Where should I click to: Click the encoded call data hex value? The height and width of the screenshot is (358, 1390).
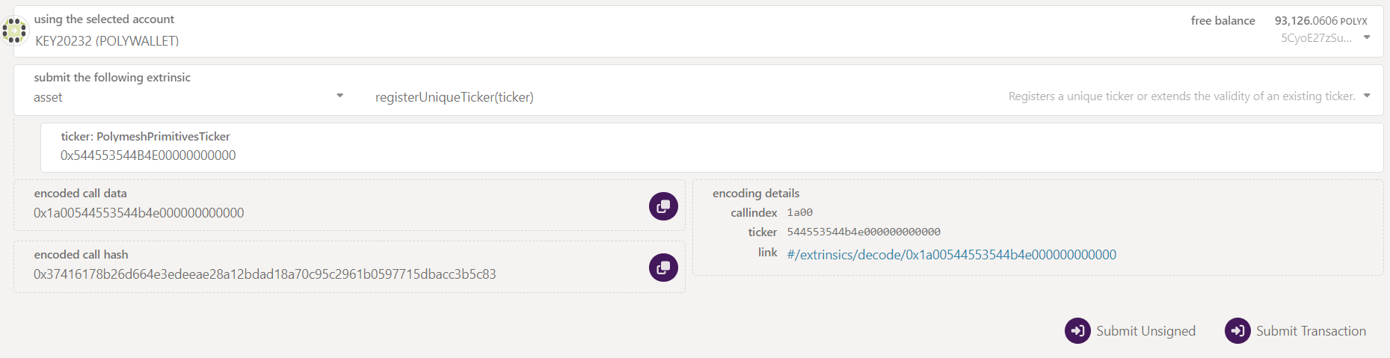pyautogui.click(x=139, y=213)
